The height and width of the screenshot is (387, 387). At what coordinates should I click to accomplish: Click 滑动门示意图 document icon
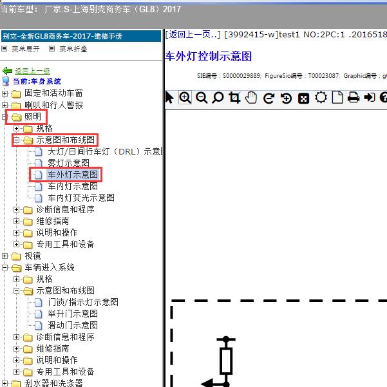[x=38, y=325]
